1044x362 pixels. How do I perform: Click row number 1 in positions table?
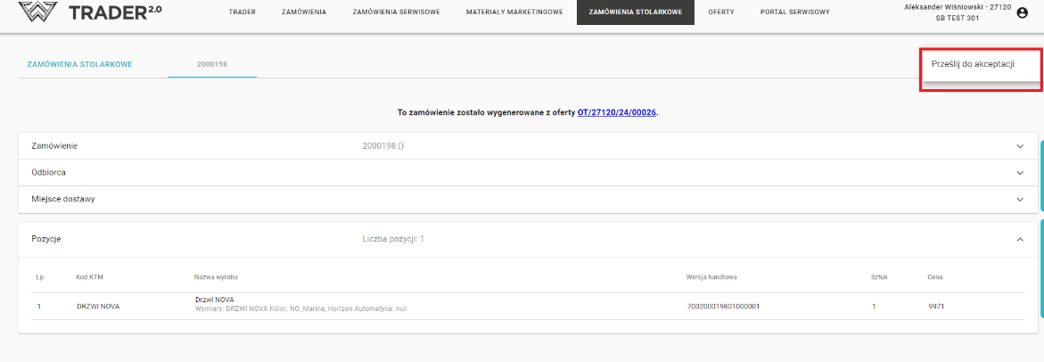[x=39, y=307]
